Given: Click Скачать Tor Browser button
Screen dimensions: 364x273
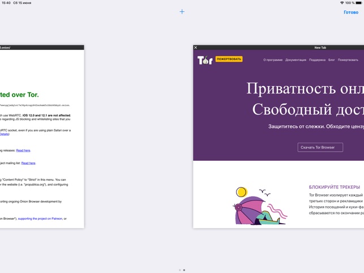Looking at the screenshot, I should pos(320,147).
